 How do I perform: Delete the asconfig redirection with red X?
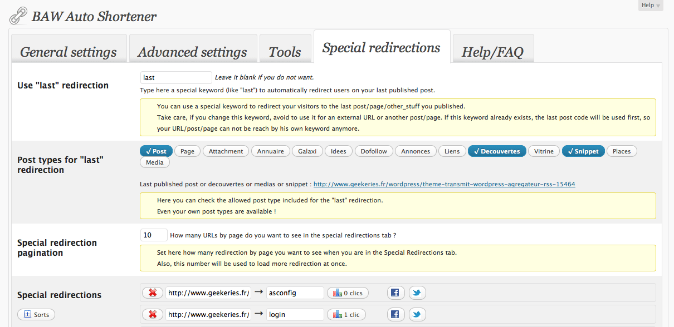click(x=153, y=293)
